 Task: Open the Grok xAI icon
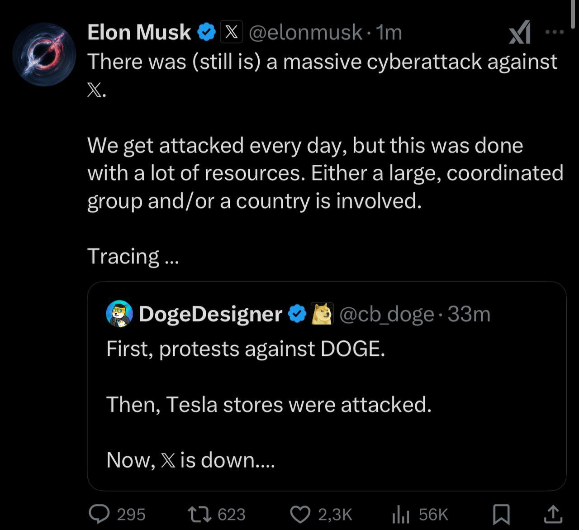520,33
